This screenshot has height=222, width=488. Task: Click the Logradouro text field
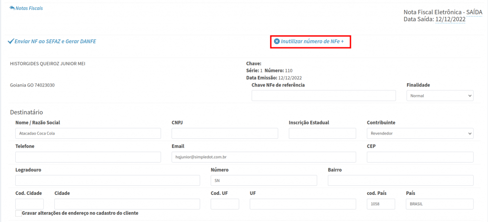[108, 181]
